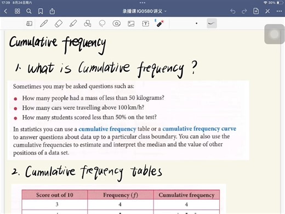Open the more options menu
The width and height of the screenshot is (285, 214).
[x=279, y=12]
